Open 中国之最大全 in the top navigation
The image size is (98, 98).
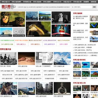pyautogui.click(x=67, y=2)
